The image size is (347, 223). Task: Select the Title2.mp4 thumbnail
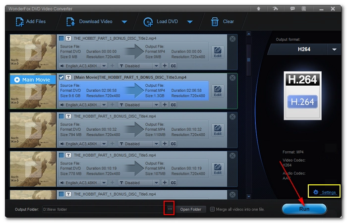point(33,52)
